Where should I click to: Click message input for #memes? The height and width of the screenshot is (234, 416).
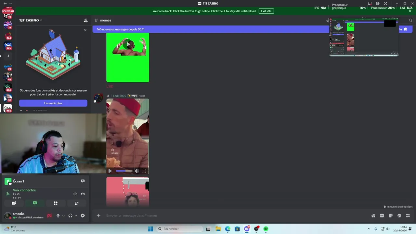237,215
